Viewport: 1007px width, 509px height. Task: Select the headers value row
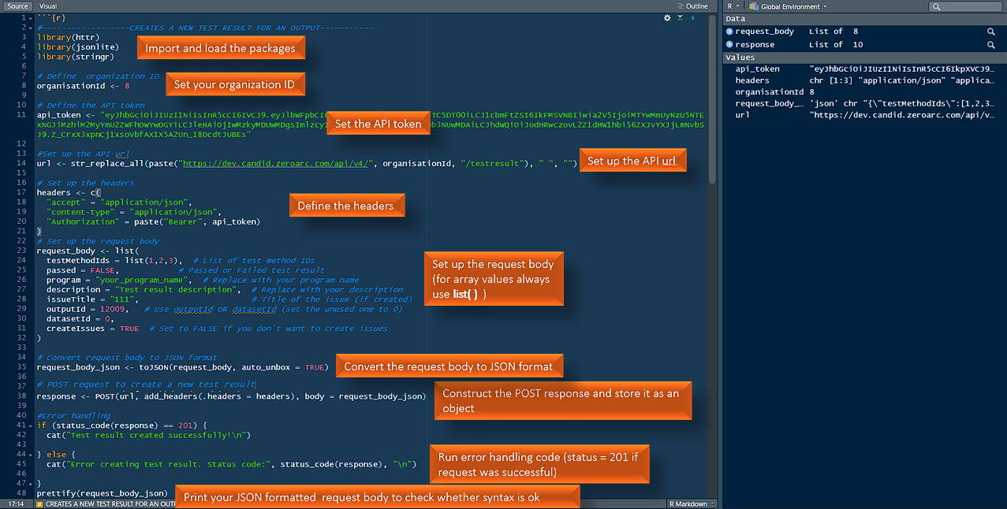865,80
